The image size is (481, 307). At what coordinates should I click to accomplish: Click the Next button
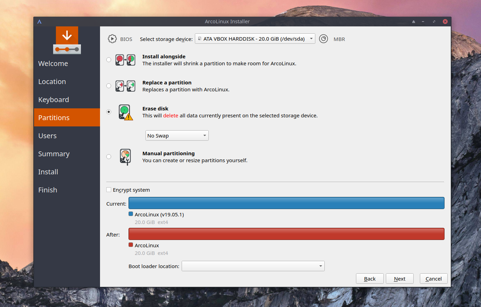[x=400, y=279]
